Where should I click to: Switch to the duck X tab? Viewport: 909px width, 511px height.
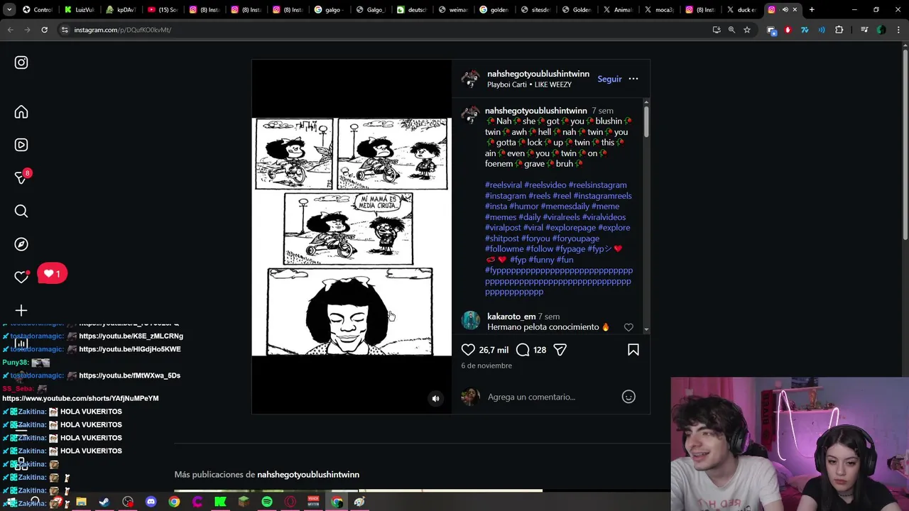742,10
